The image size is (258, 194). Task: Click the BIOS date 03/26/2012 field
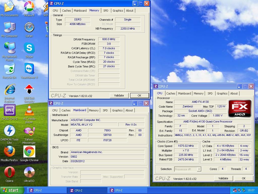pyautogui.click(x=107, y=161)
